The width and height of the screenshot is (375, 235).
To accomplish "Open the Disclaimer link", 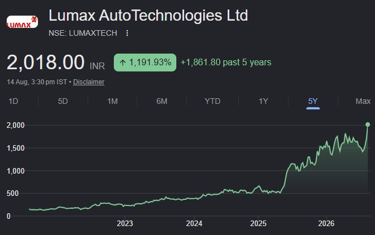I will [x=89, y=82].
